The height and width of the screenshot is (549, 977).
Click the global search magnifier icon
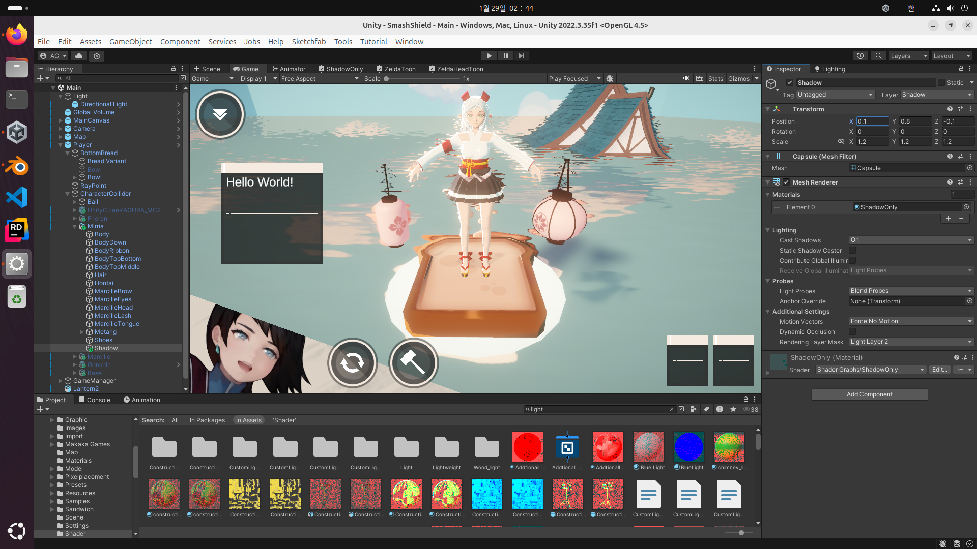pyautogui.click(x=878, y=56)
